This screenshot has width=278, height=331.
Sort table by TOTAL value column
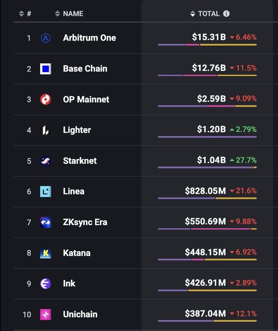coord(205,14)
